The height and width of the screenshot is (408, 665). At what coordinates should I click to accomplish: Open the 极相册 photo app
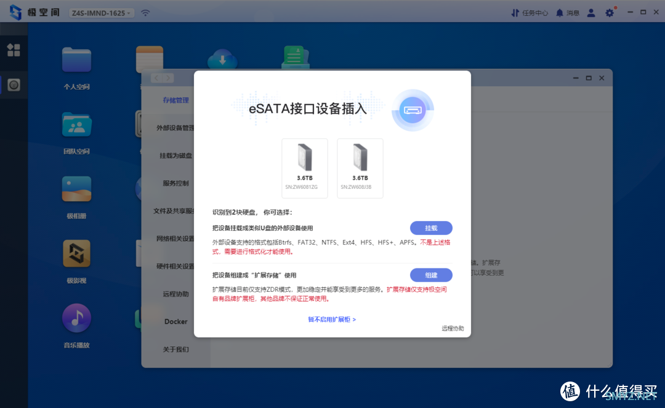coord(77,198)
